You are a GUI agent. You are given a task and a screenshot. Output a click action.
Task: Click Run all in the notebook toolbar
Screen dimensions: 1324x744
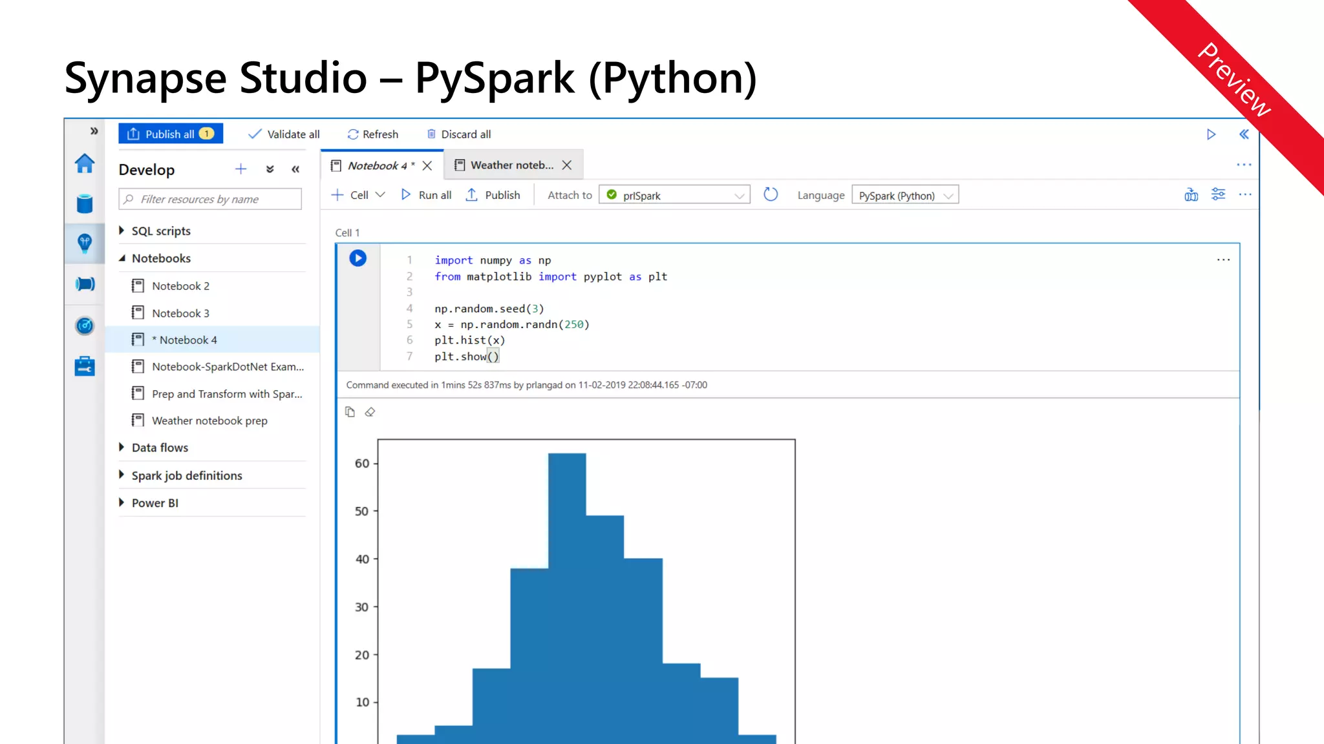[x=426, y=195]
